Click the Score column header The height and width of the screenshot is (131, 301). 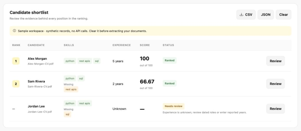145,45
